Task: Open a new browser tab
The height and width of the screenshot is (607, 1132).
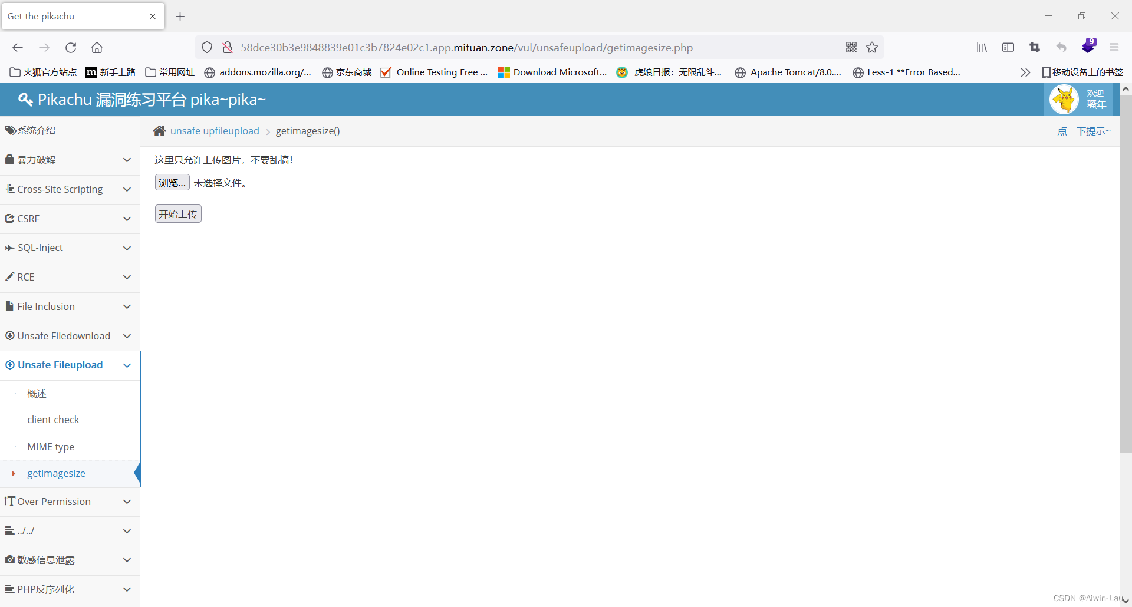Action: (180, 17)
